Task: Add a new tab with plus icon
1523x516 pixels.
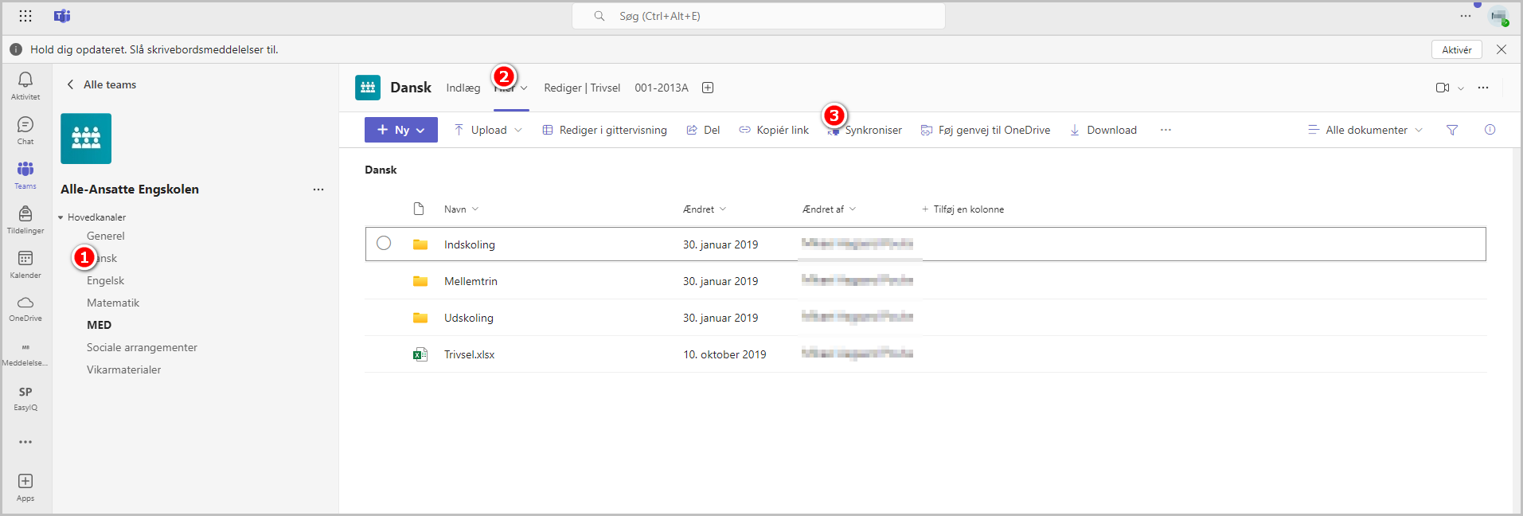Action: [x=708, y=88]
